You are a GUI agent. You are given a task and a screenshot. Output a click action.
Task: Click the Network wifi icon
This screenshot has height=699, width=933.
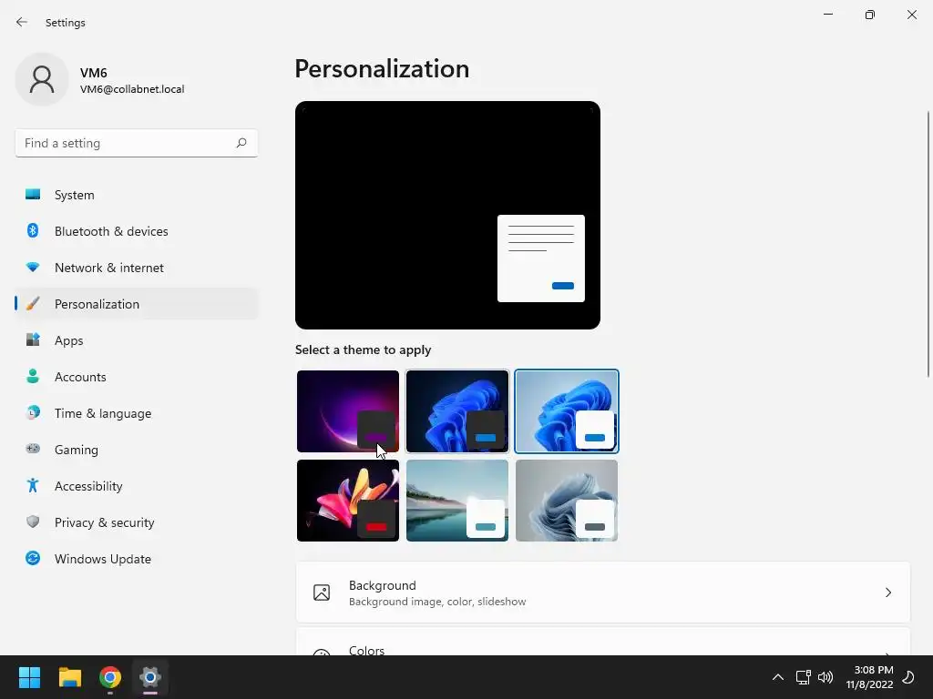point(33,268)
